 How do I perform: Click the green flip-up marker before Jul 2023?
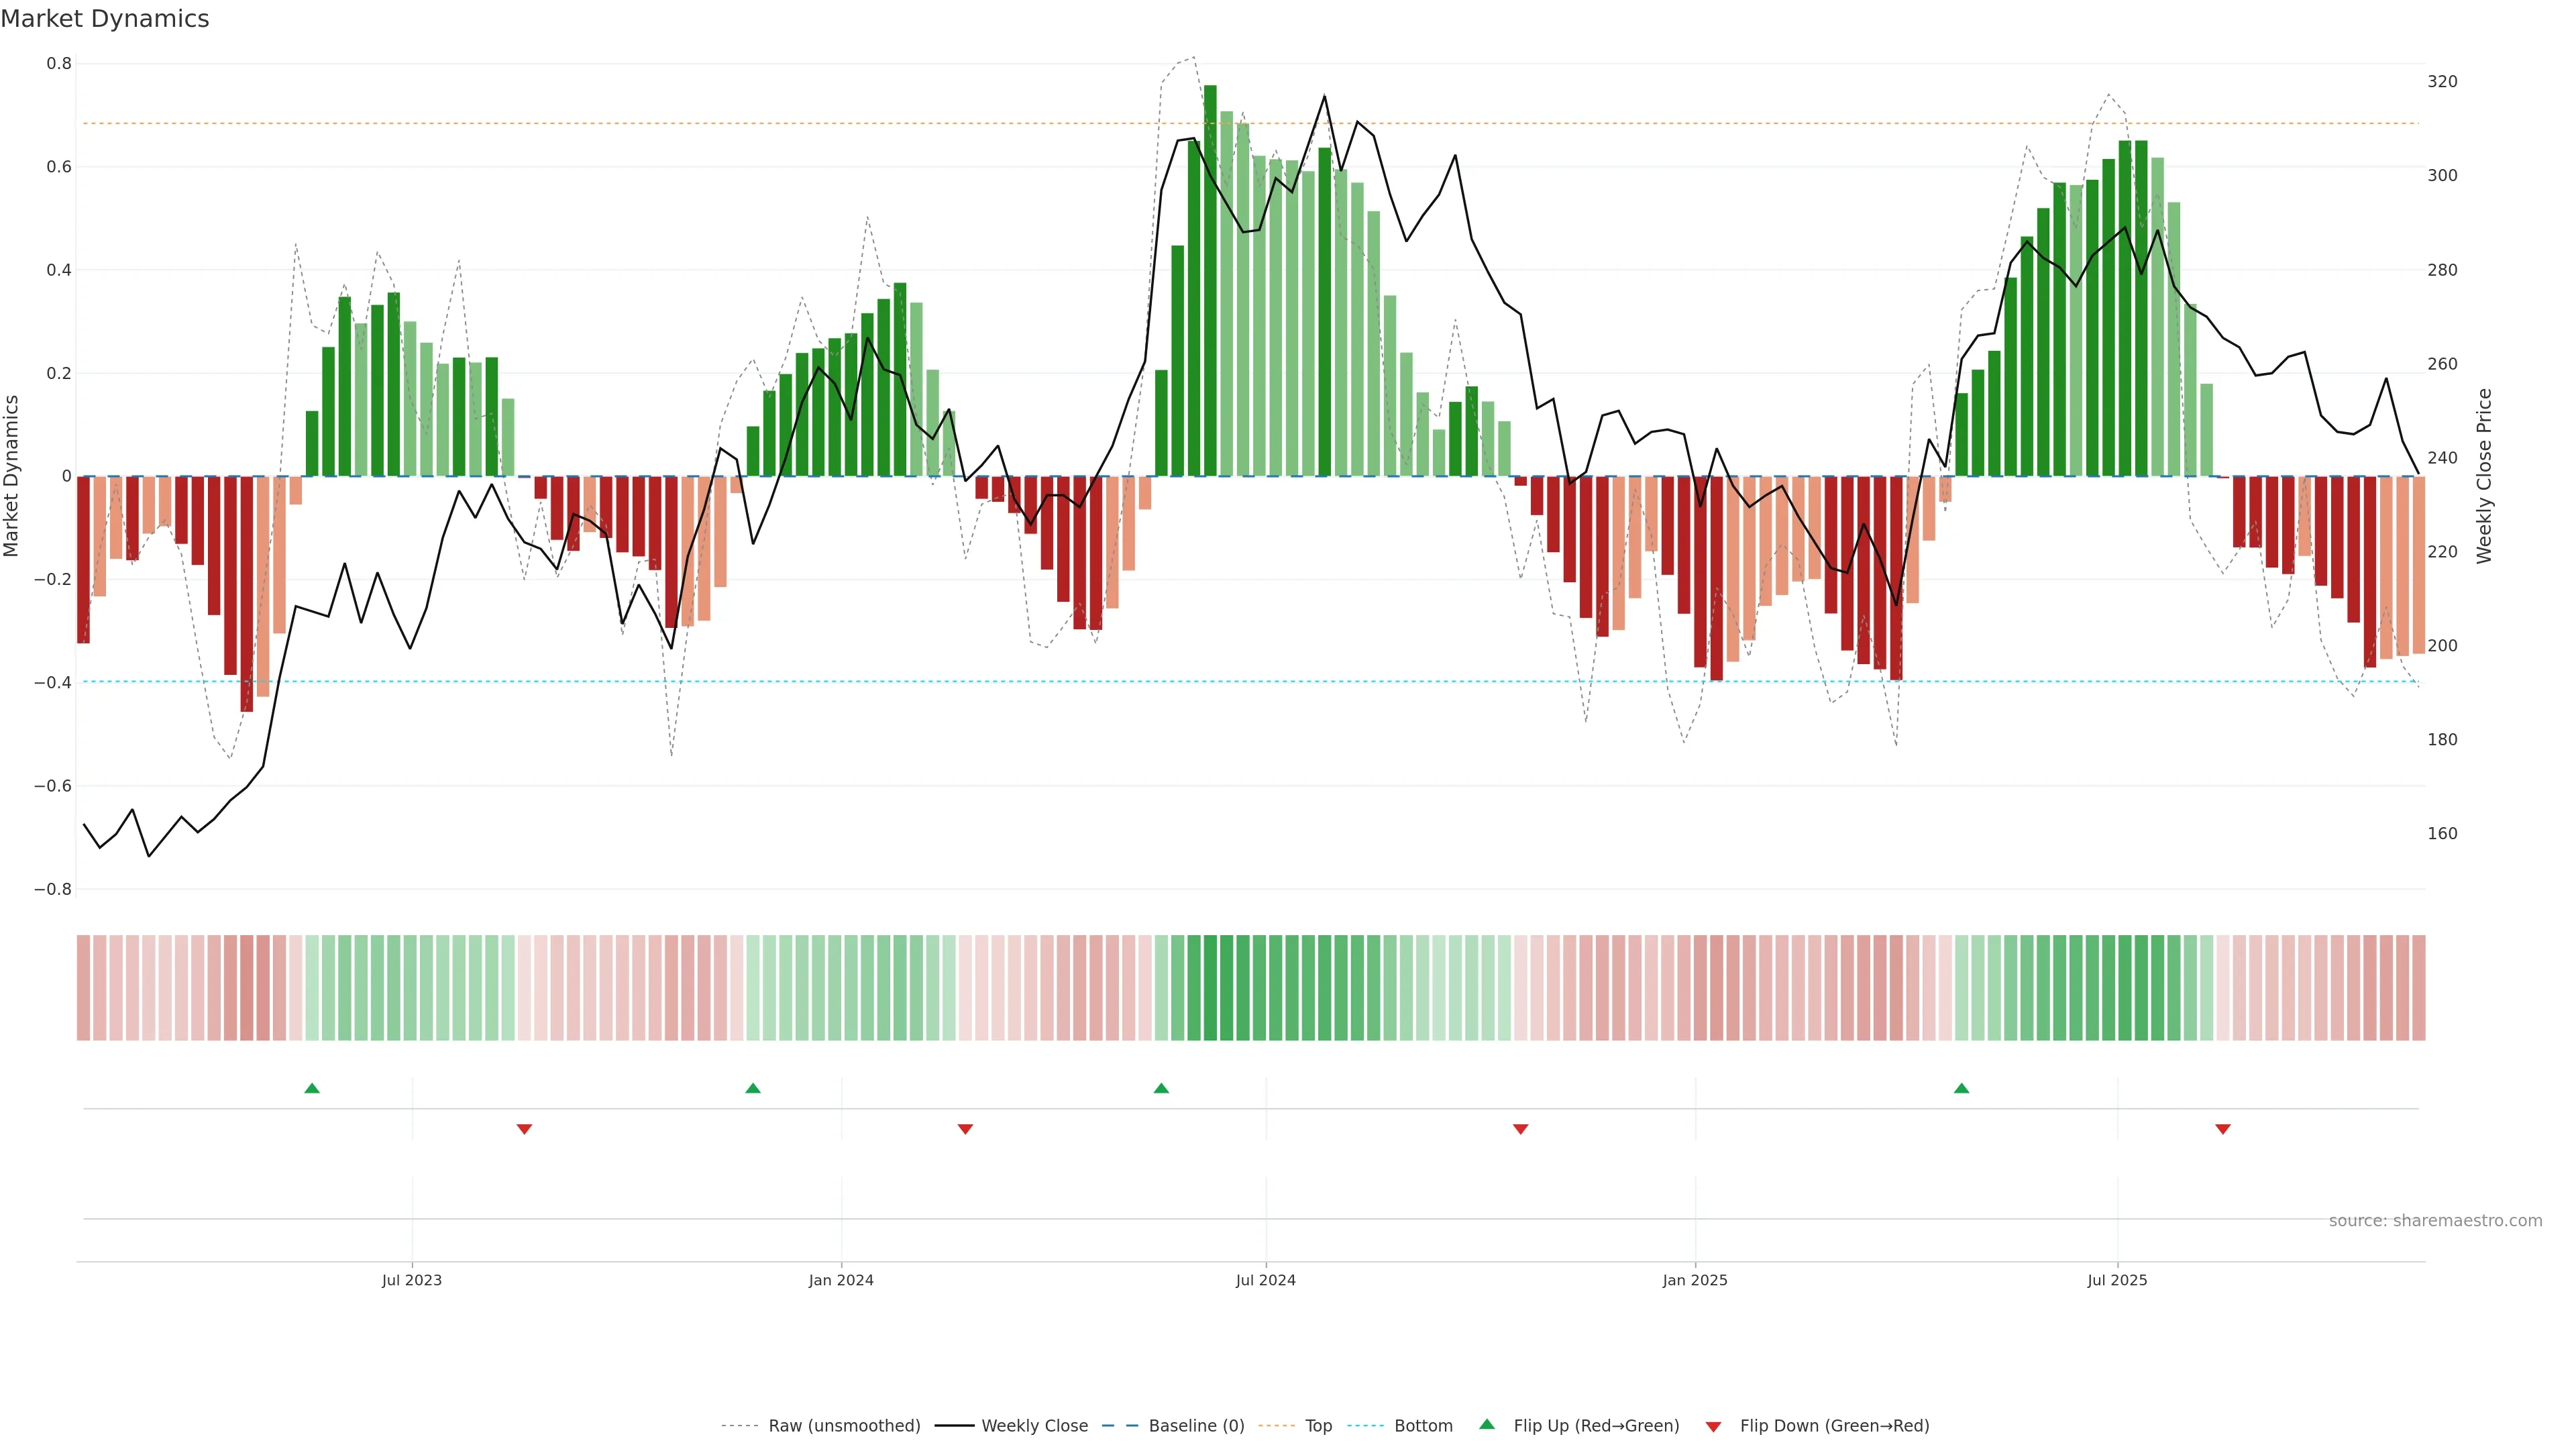coord(312,1088)
